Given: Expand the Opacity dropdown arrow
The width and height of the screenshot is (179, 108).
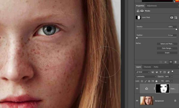Looking at the screenshot, I should 172,77.
